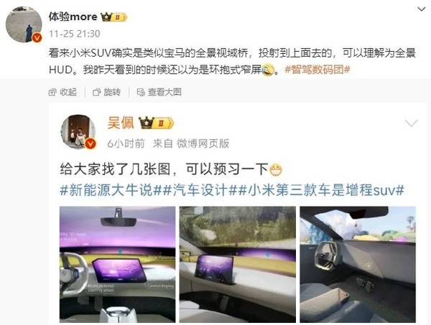Open the first car interior thumbnail

point(117,264)
